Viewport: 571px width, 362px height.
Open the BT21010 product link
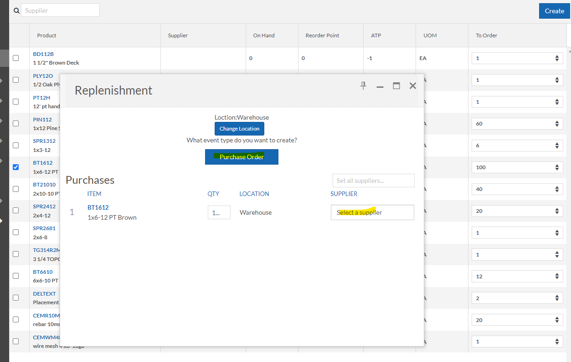(44, 185)
